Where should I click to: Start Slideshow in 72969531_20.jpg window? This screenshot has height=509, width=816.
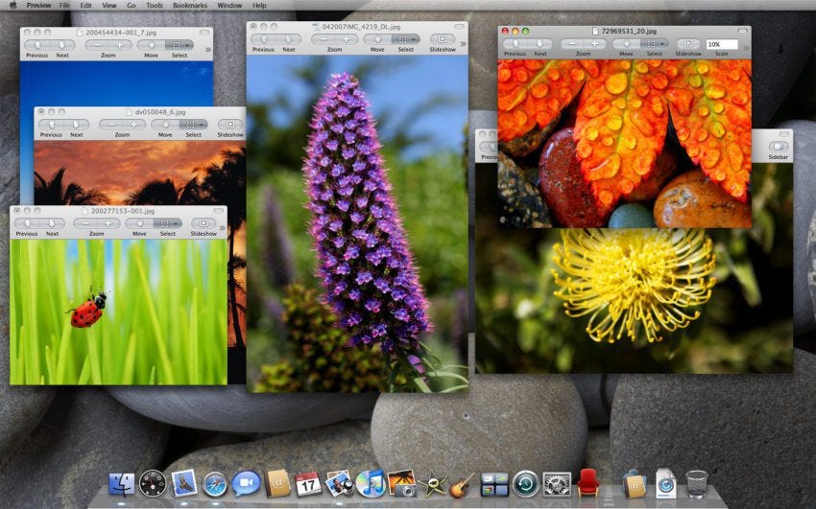pos(688,44)
